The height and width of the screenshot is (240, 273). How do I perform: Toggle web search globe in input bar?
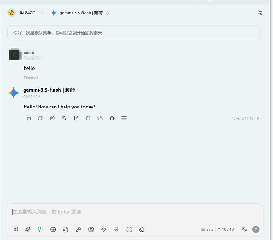[x=53, y=229]
